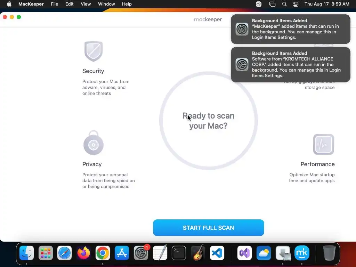Open the View menu
The image size is (356, 267).
point(86,4)
